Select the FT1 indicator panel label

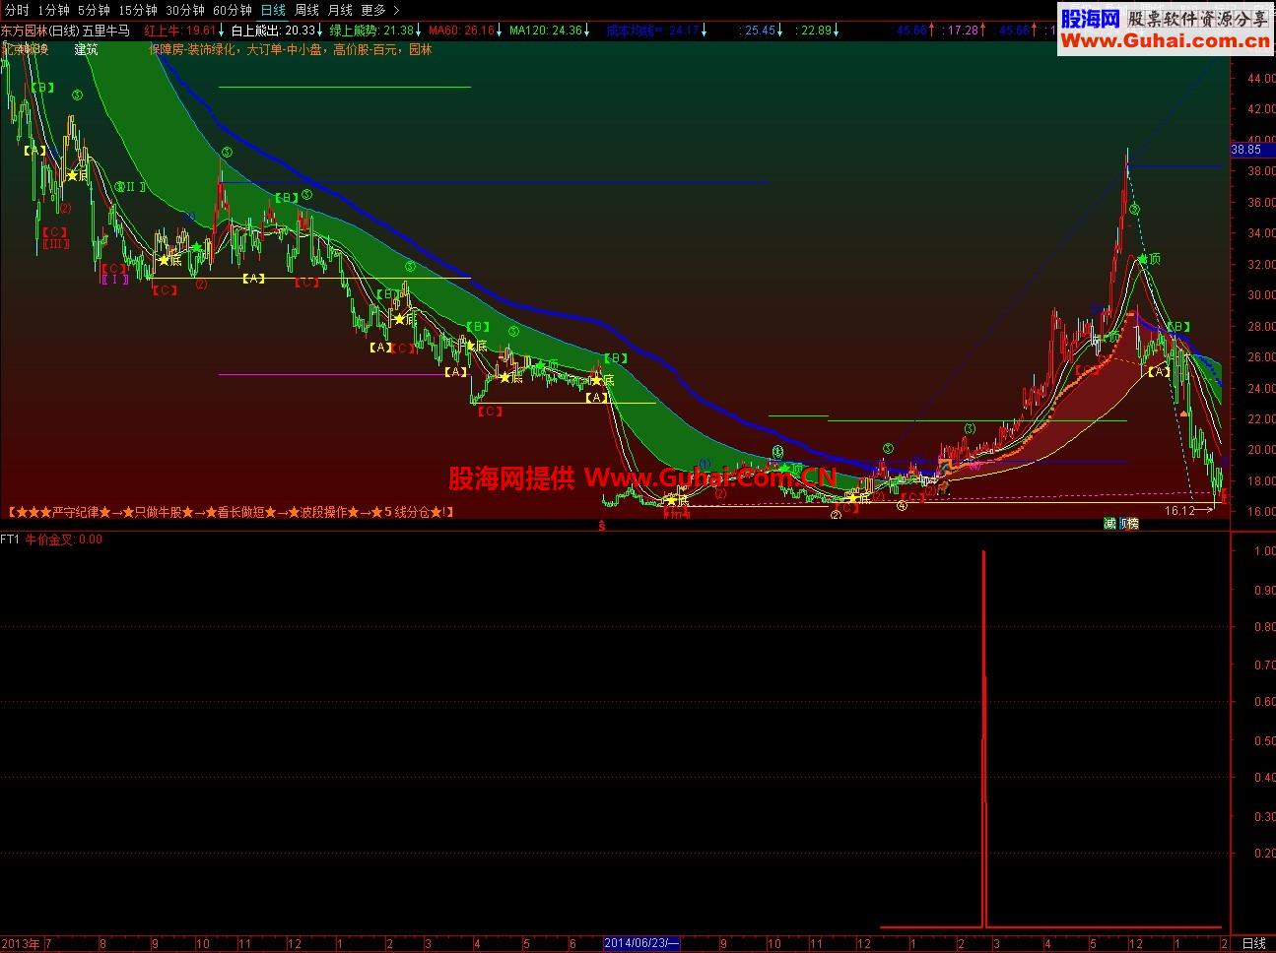click(10, 539)
